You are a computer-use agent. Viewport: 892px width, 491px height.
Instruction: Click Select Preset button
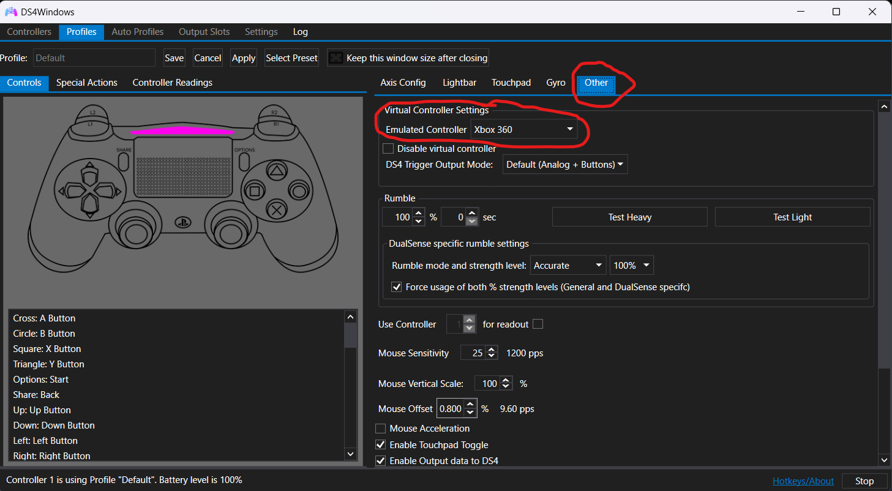tap(291, 58)
